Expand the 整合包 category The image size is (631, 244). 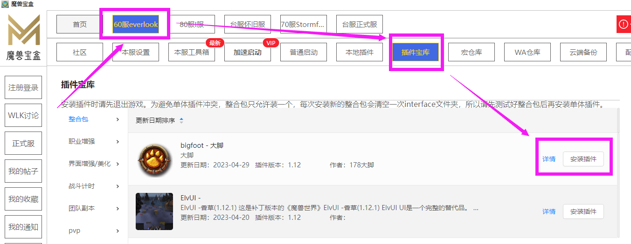coord(94,119)
